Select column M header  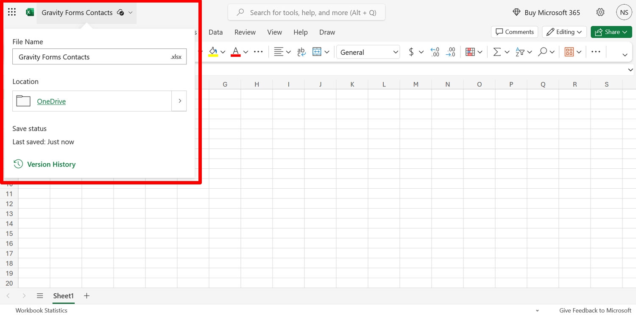click(x=416, y=84)
